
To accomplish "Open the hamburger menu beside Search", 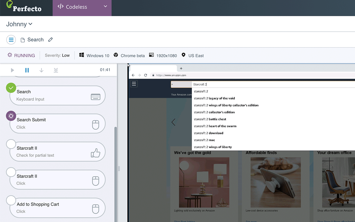I will click(11, 40).
